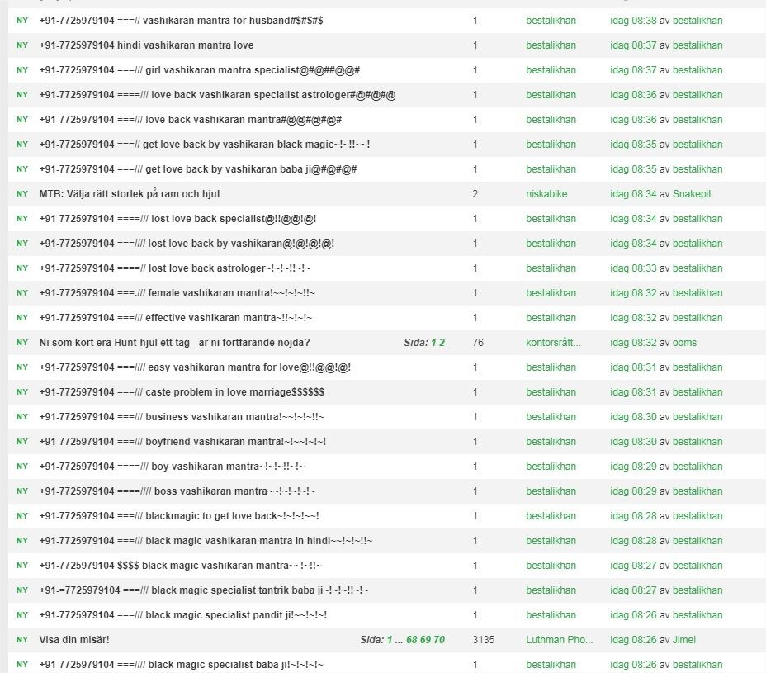
Task: Jump to page 70 of Visa din misär!
Action: [439, 640]
